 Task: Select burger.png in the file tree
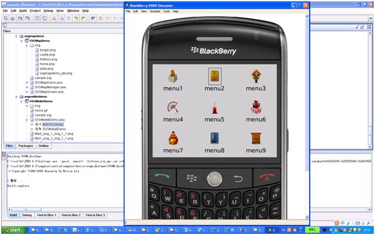tap(47, 50)
